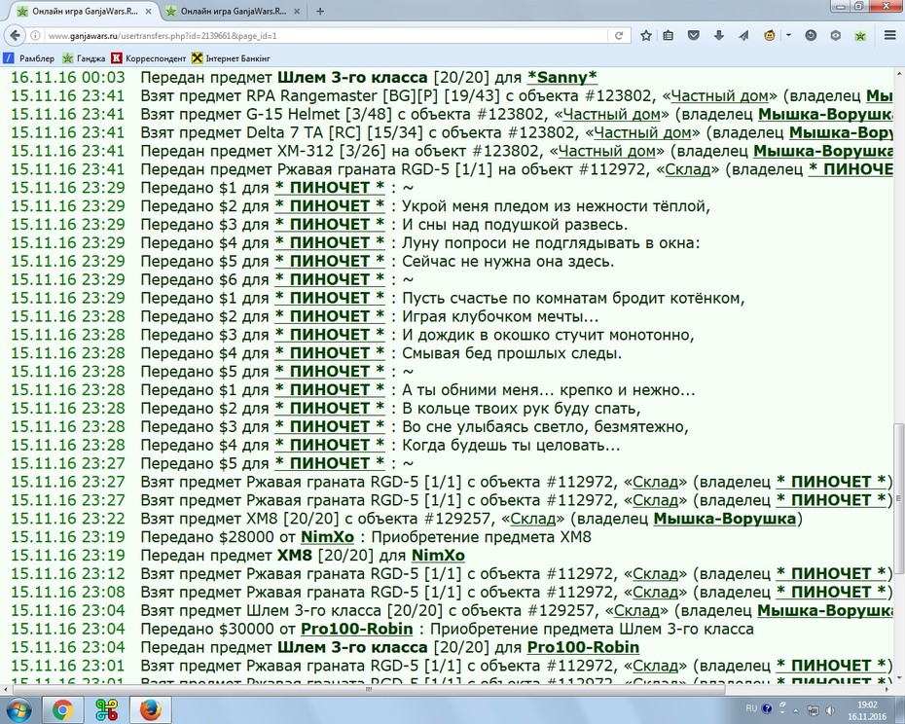Open Firefox from the taskbar
This screenshot has width=905, height=724.
click(151, 710)
